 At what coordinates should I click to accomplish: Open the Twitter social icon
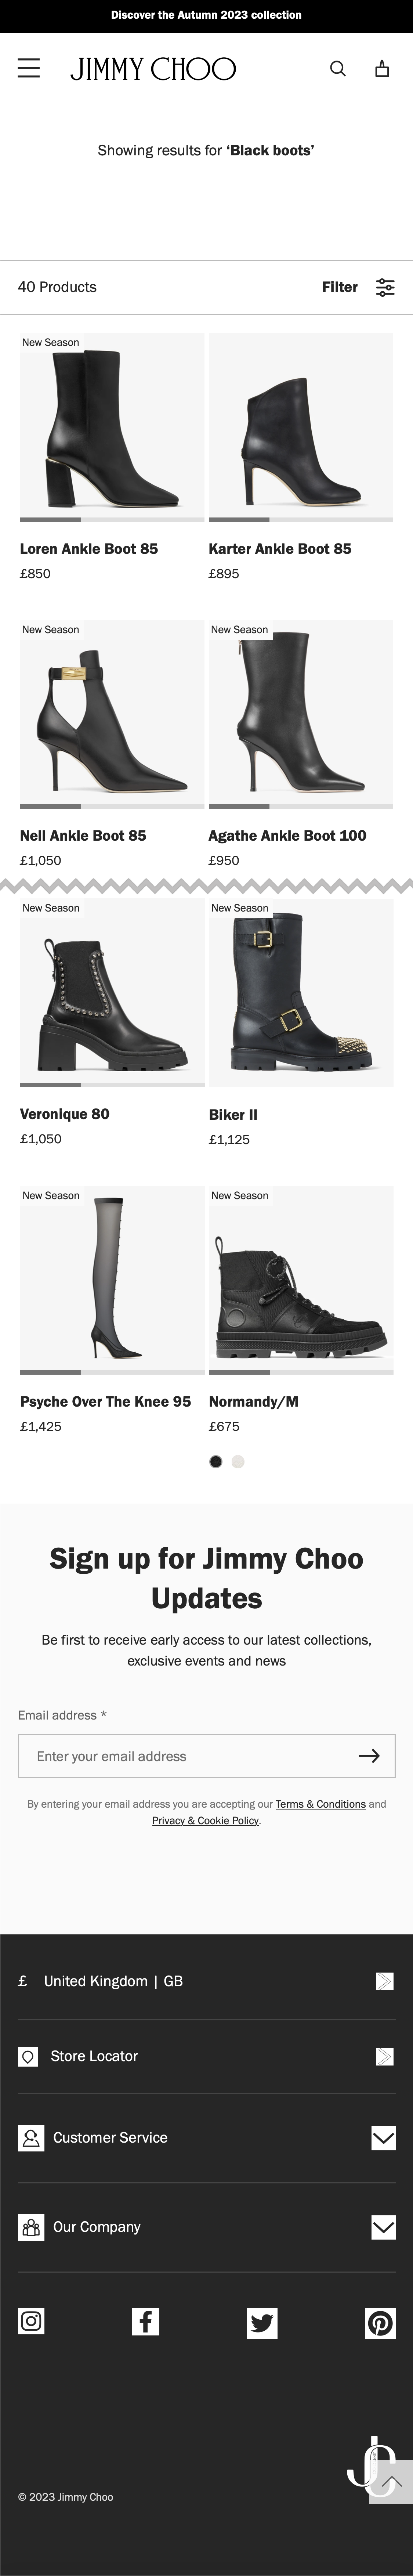[x=262, y=2322]
